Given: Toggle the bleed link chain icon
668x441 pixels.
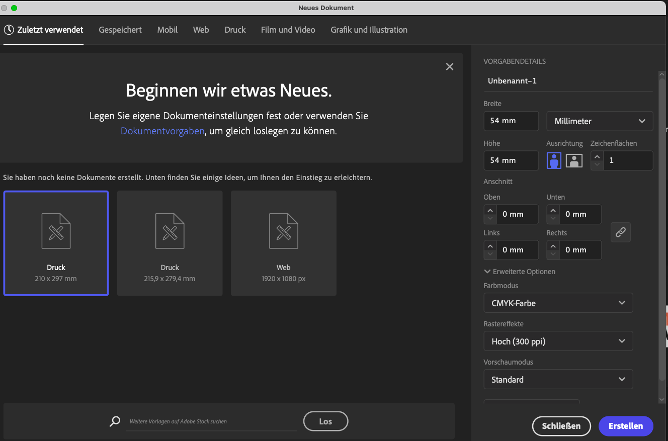Looking at the screenshot, I should click(x=621, y=232).
